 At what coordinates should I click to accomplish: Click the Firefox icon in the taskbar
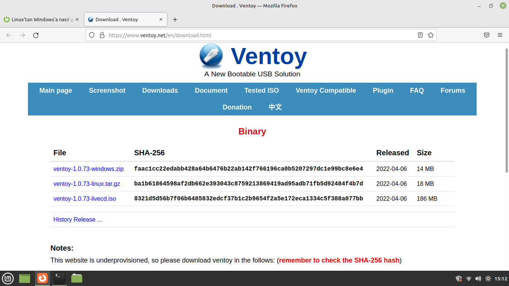click(42, 278)
